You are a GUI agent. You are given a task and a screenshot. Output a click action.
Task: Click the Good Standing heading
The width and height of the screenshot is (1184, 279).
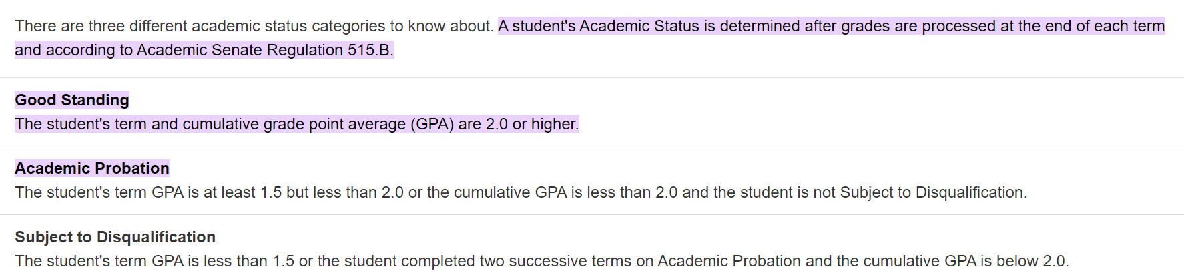(x=72, y=100)
